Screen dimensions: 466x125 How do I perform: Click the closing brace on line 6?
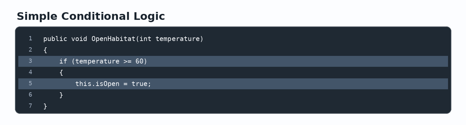[61, 95]
